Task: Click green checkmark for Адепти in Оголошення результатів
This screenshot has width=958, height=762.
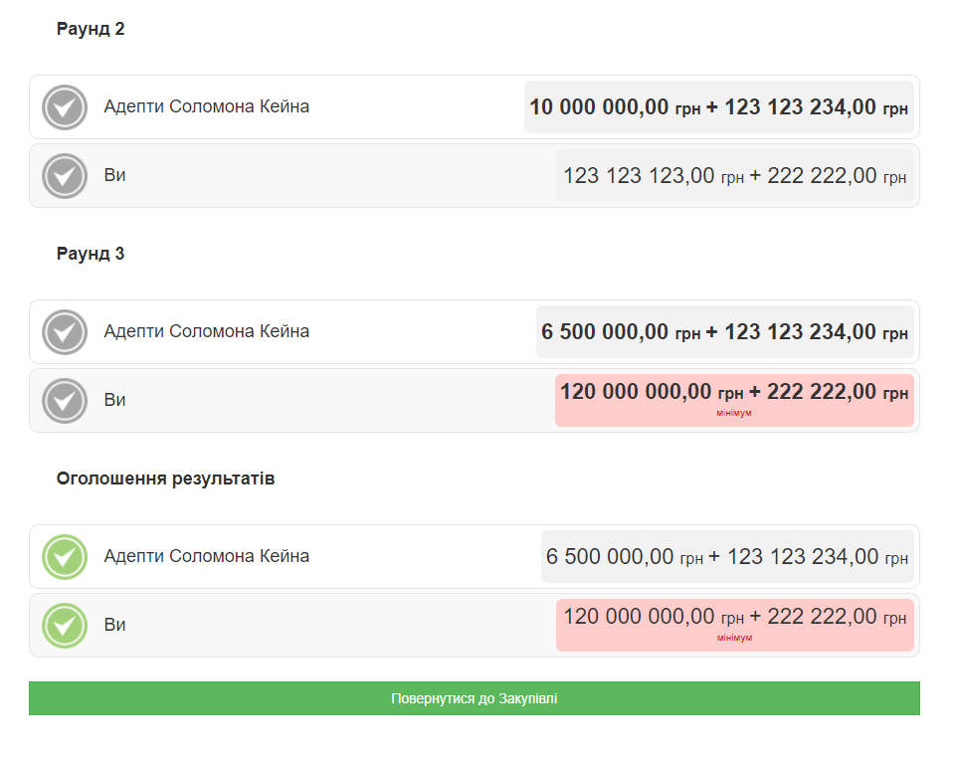Action: tap(65, 557)
